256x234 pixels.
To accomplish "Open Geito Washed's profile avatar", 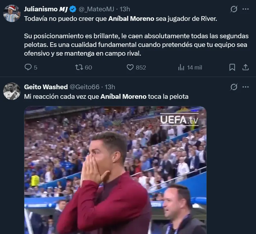I will [12, 91].
